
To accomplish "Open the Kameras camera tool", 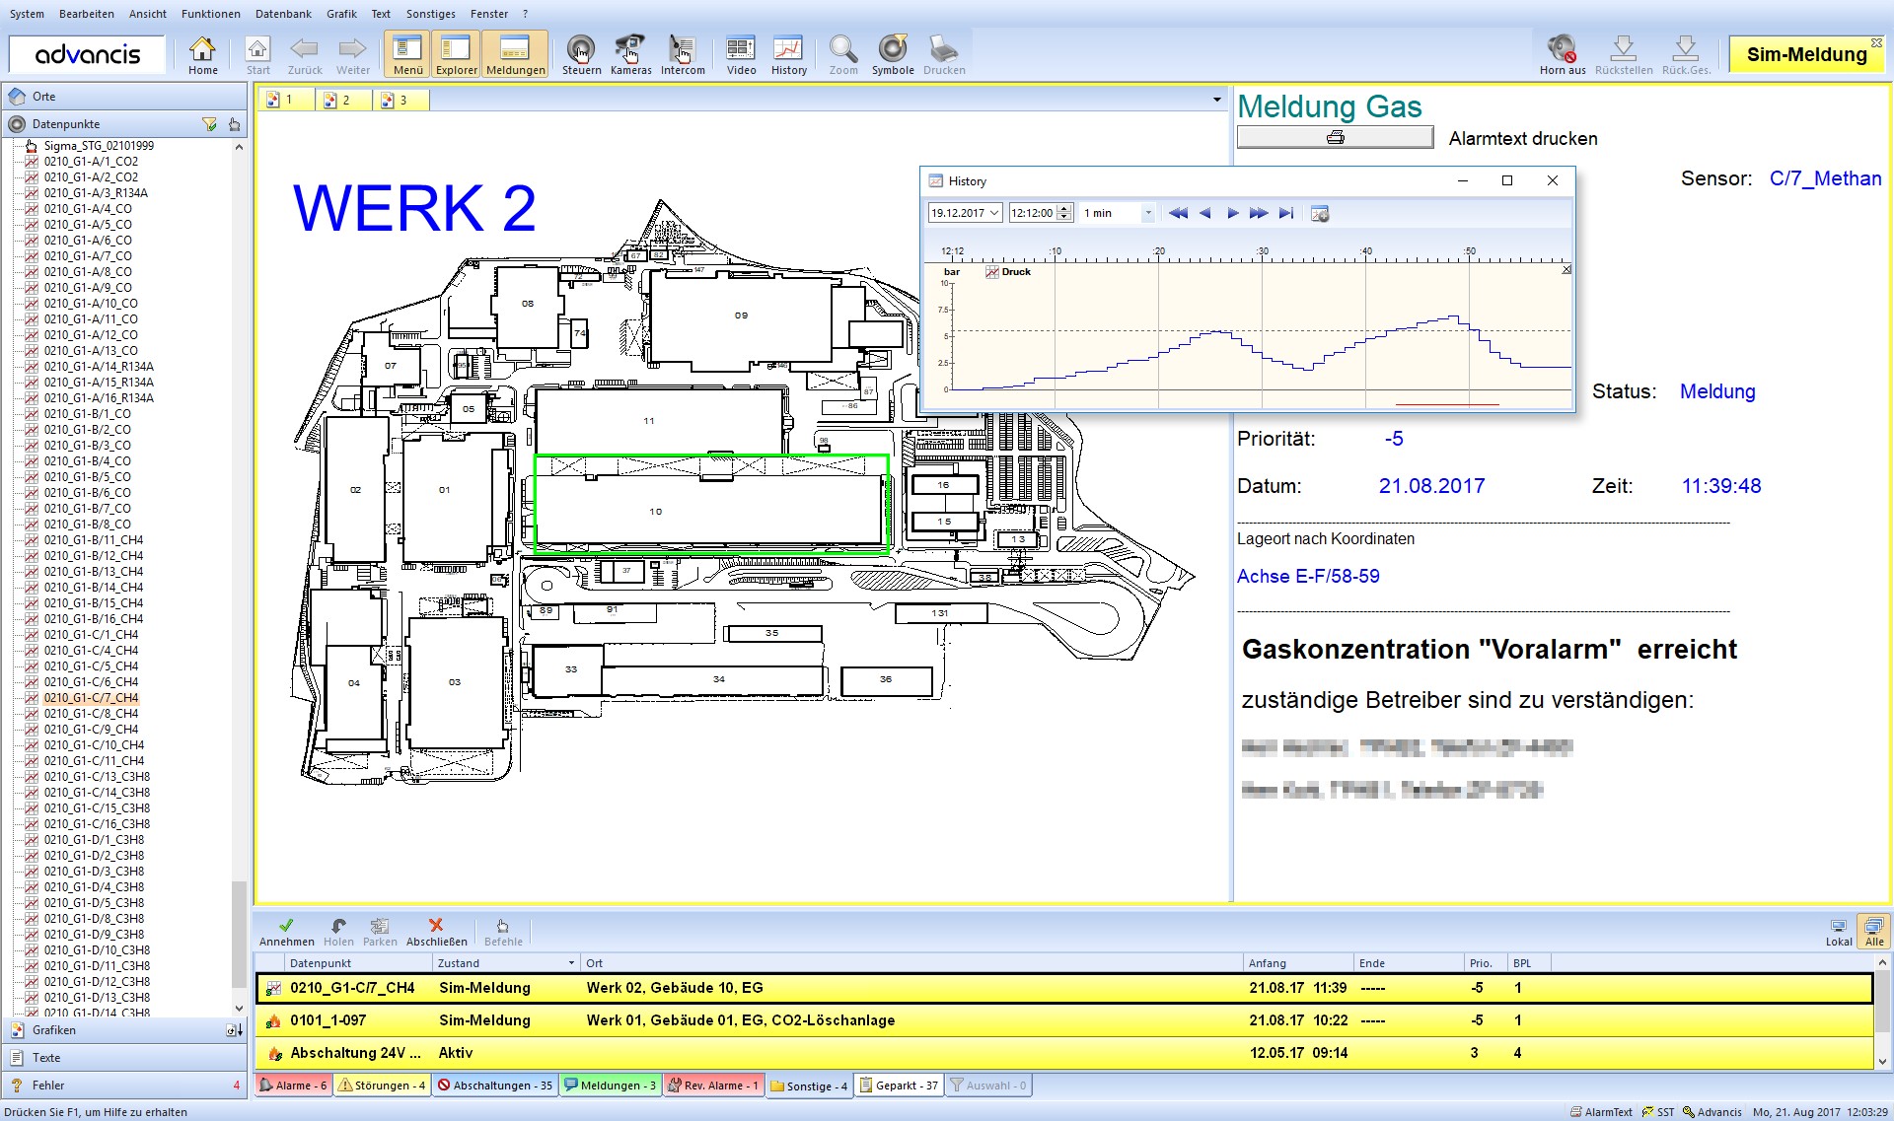I will tap(630, 54).
